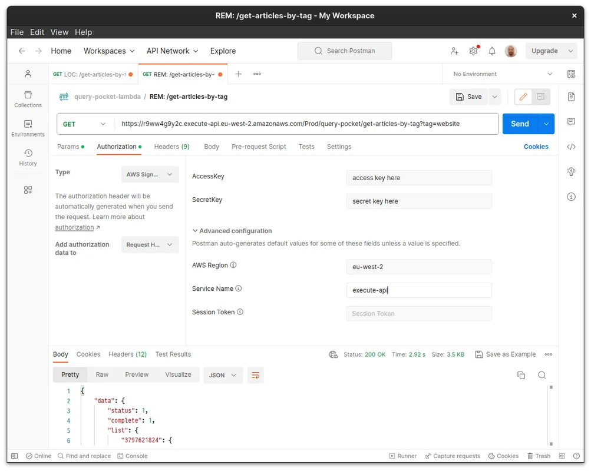This screenshot has height=471, width=591.
Task: Switch to the Headers (9) request tab
Action: (x=171, y=147)
